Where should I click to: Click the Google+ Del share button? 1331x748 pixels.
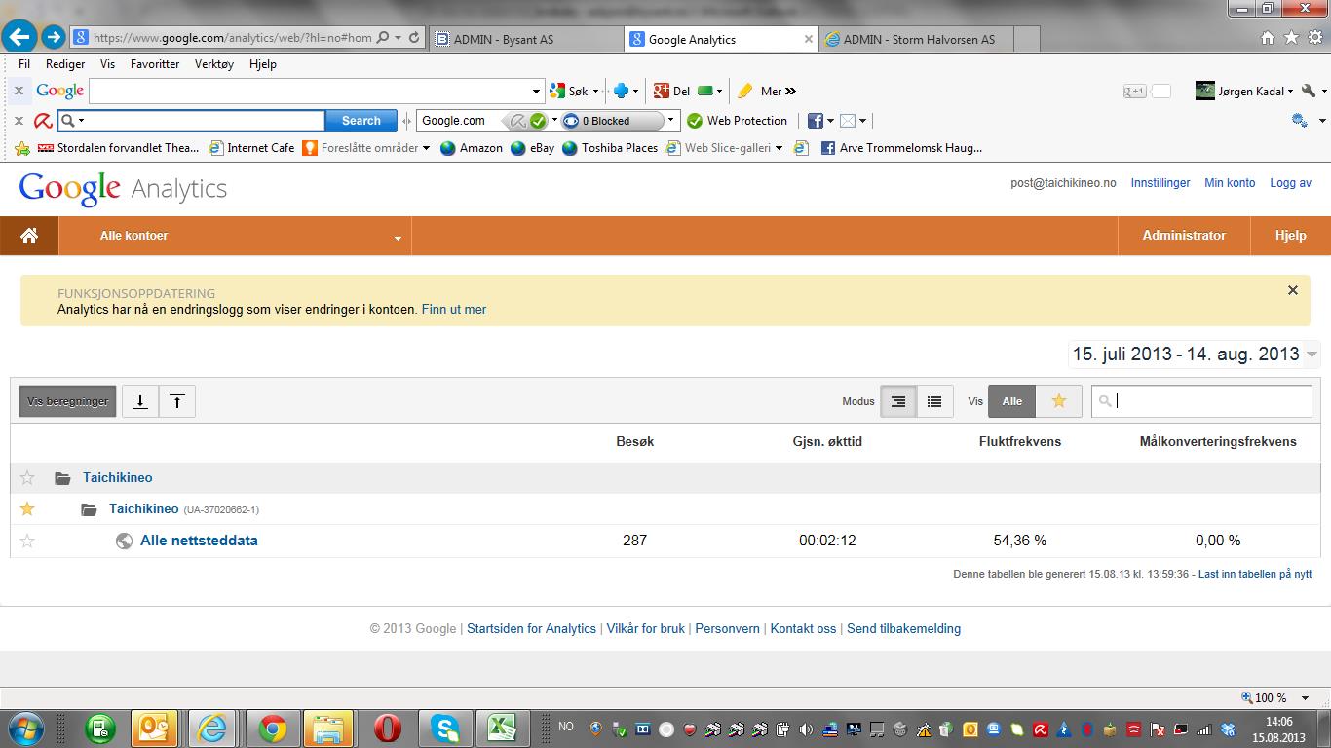pyautogui.click(x=671, y=92)
